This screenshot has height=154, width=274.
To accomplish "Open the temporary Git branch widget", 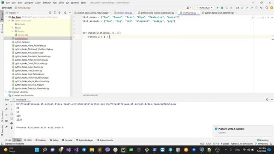I will [262, 144].
